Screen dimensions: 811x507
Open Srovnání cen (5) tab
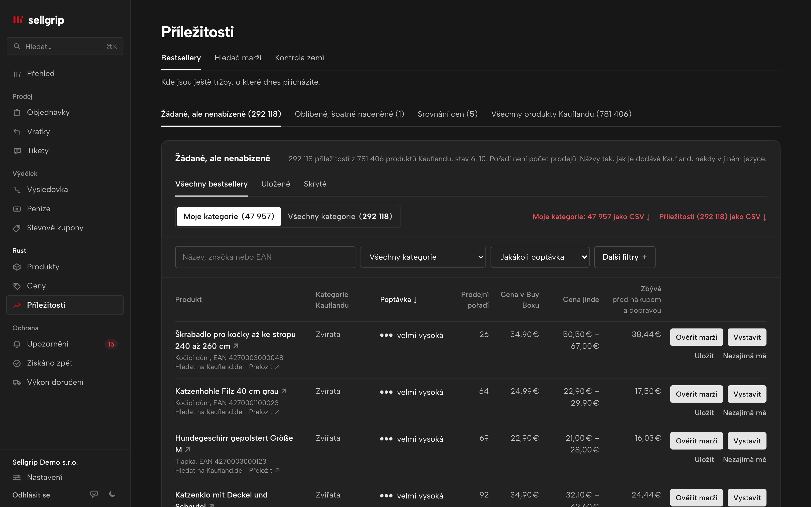point(447,114)
